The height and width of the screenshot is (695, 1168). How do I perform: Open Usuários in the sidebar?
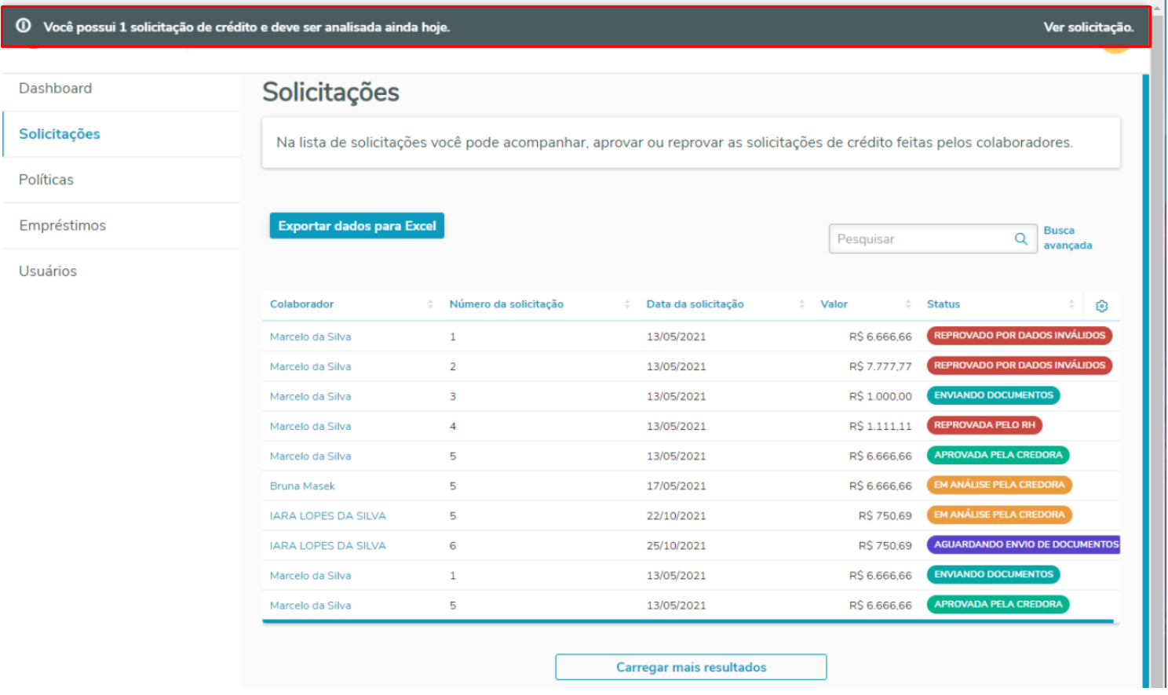(x=48, y=271)
